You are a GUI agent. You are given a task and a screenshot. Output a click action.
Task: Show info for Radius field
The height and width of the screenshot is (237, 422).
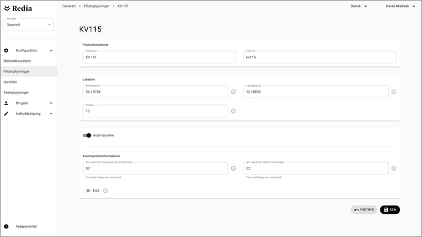[233, 111]
